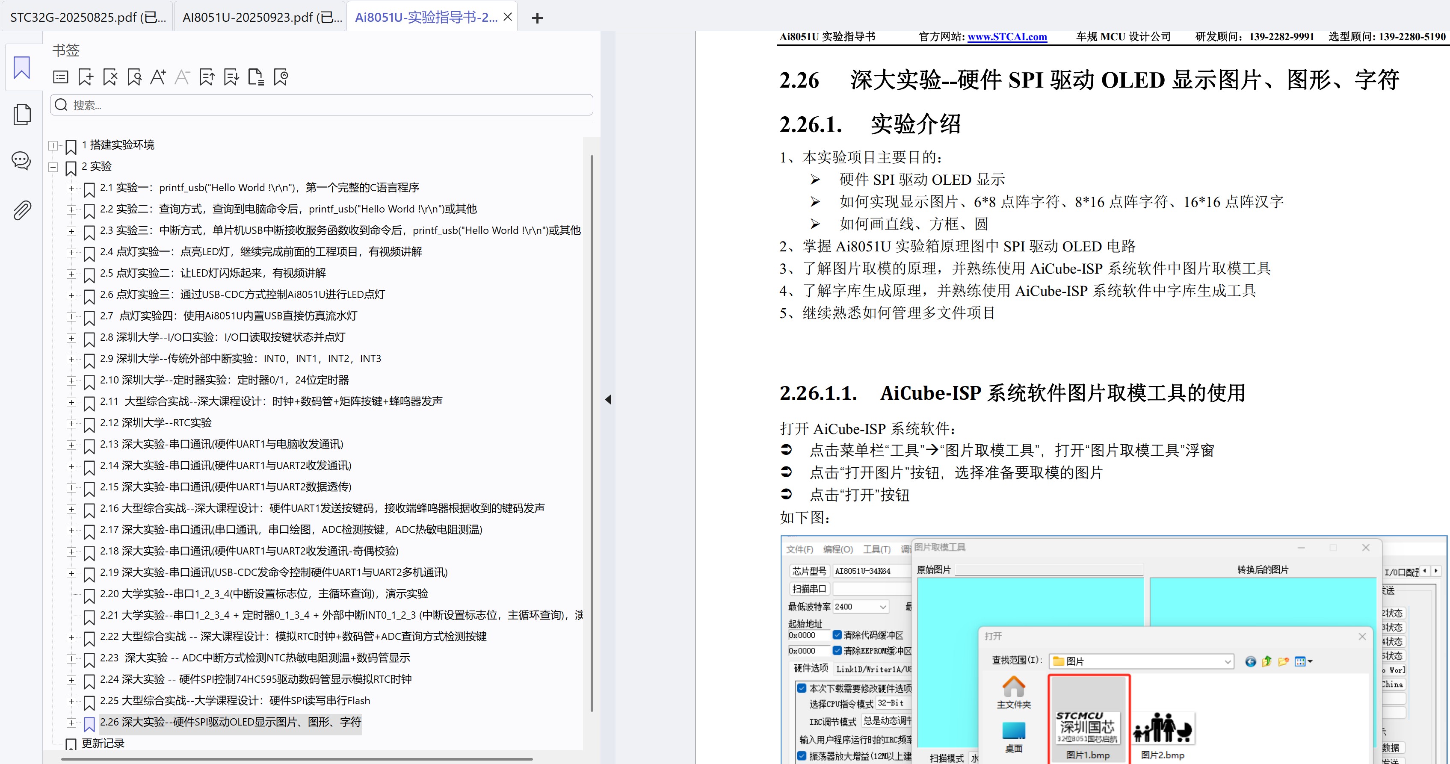Toggle 本次下载需要修改硬件选项 checkbox
Image resolution: width=1450 pixels, height=764 pixels.
click(x=802, y=688)
